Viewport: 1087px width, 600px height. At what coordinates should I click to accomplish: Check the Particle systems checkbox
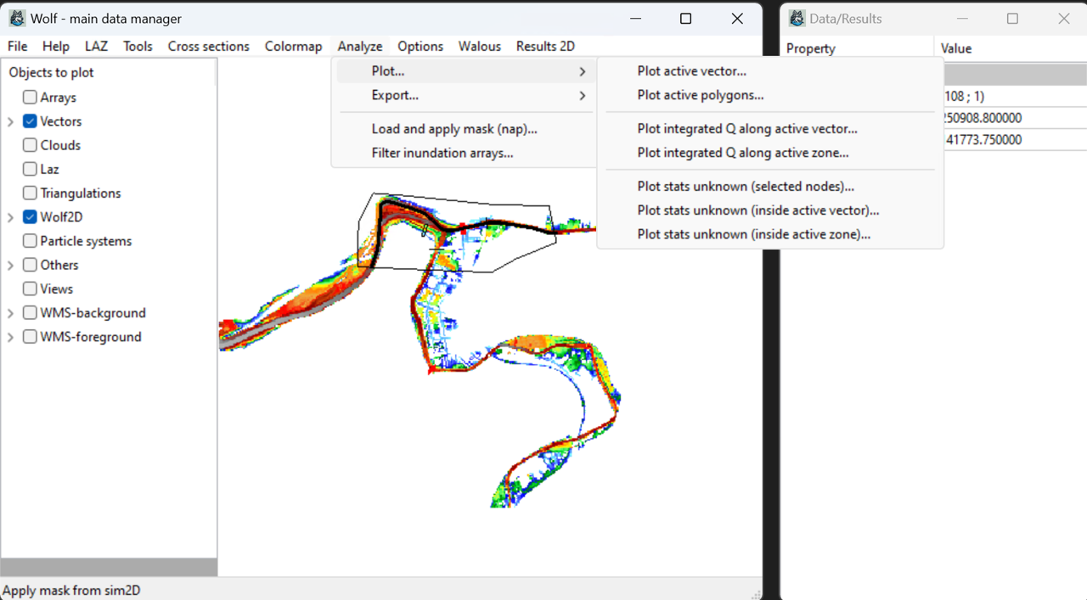(x=30, y=241)
